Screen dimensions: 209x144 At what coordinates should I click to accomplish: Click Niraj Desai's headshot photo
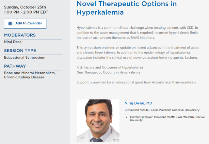coord(98,121)
